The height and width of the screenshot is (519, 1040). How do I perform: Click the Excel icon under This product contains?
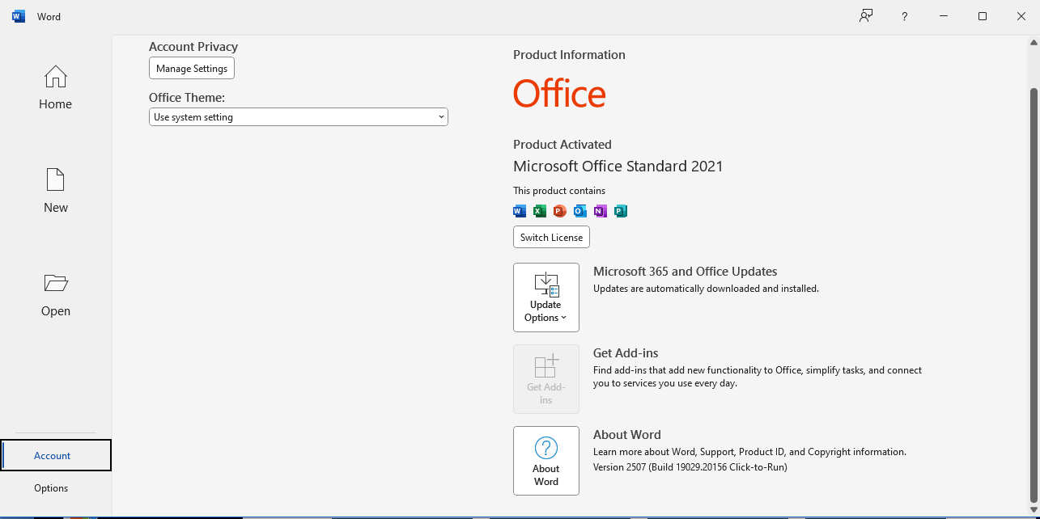point(540,211)
